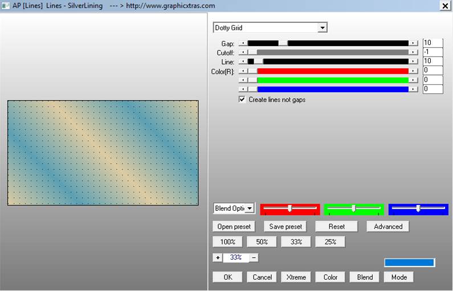Click the OK button
Viewport: 453px width, 291px height.
(x=227, y=277)
